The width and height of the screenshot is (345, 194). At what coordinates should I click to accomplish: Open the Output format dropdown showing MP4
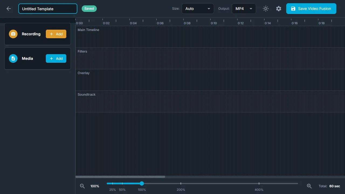pyautogui.click(x=244, y=9)
